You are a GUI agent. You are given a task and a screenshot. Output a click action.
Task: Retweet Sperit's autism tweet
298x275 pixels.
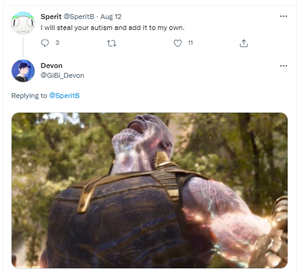[111, 43]
